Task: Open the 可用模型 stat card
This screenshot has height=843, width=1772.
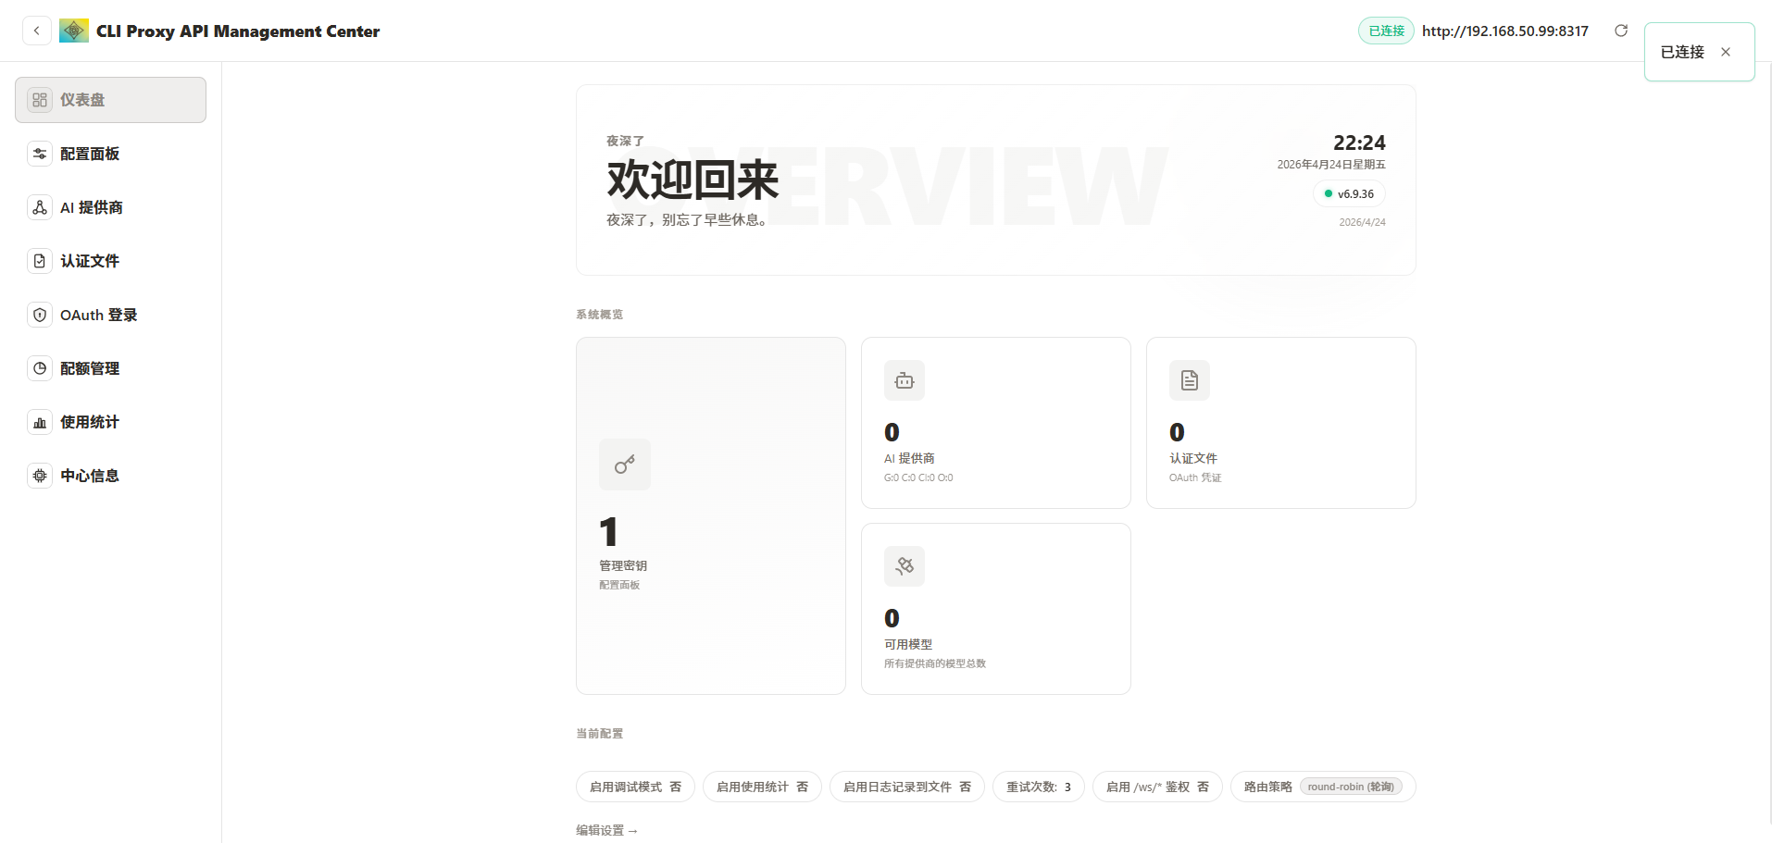Action: tap(995, 609)
